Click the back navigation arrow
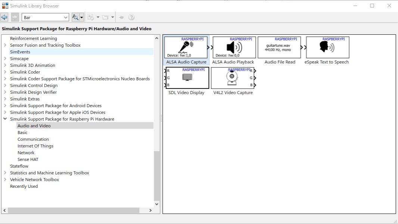Viewport: 398px width, 224px height. point(4,17)
